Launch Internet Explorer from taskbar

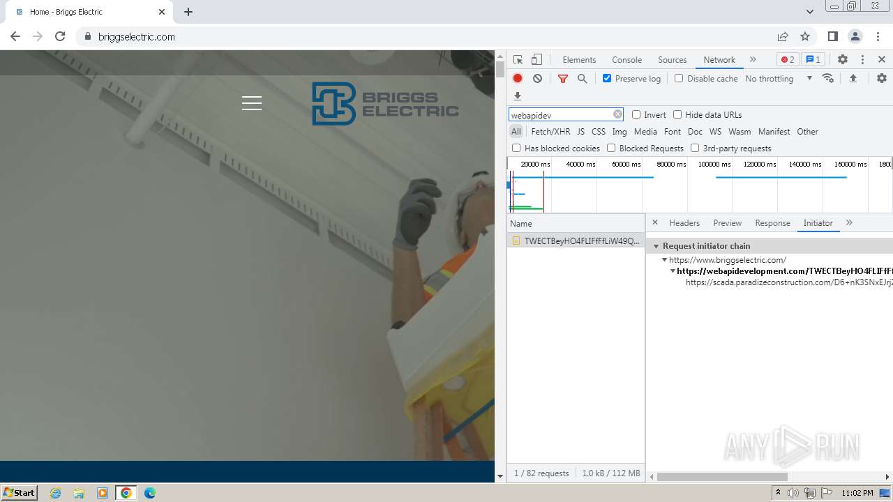(55, 493)
